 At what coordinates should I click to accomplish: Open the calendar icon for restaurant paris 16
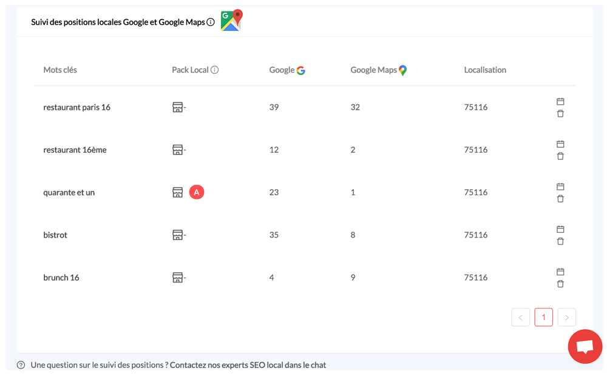(x=560, y=101)
